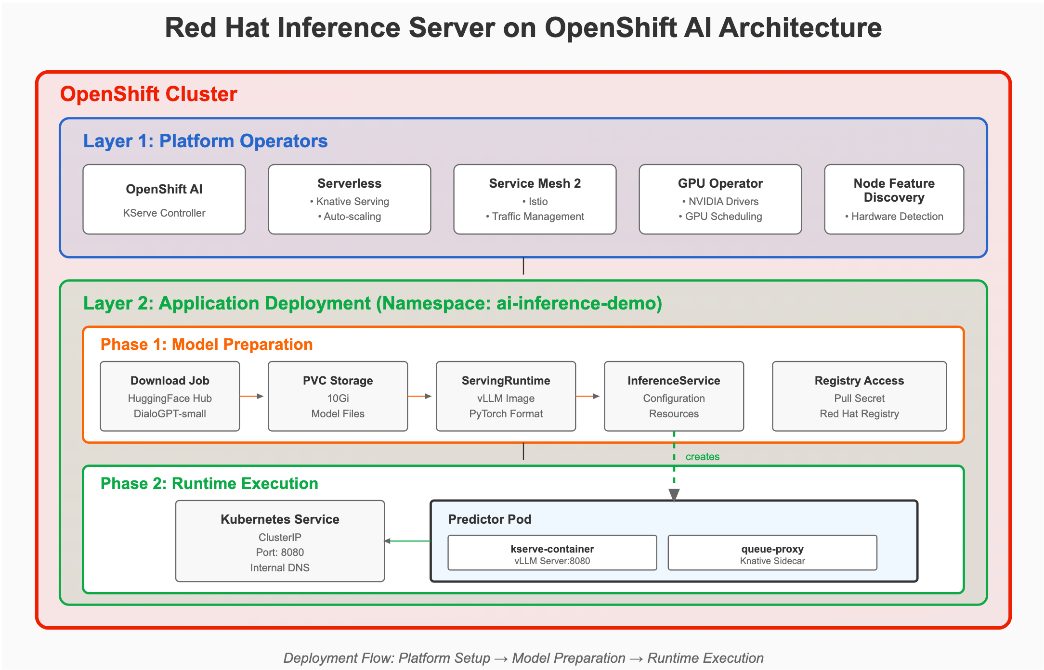This screenshot has width=1044, height=670.
Task: Click the PVC Storage box
Action: coord(338,396)
